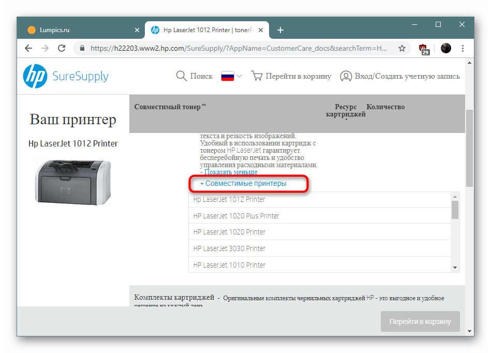Click the Показать меньше link
Viewport: 491px width, 353px height.
pyautogui.click(x=231, y=172)
